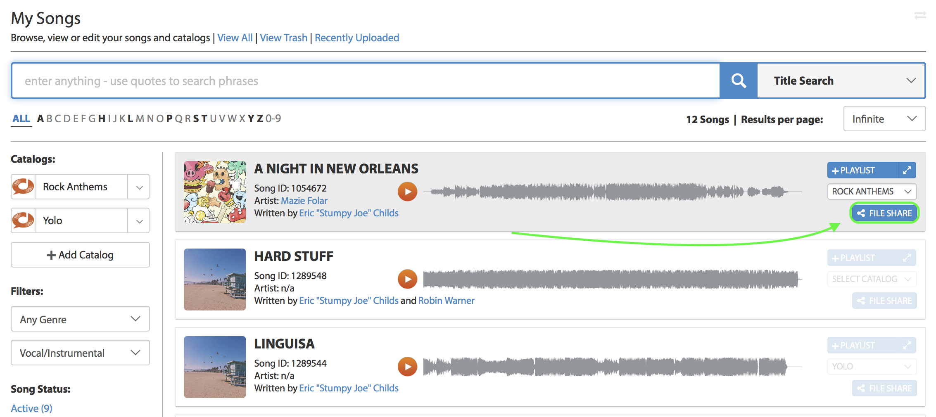This screenshot has height=417, width=936.
Task: File share the Linguisa song
Action: [884, 388]
